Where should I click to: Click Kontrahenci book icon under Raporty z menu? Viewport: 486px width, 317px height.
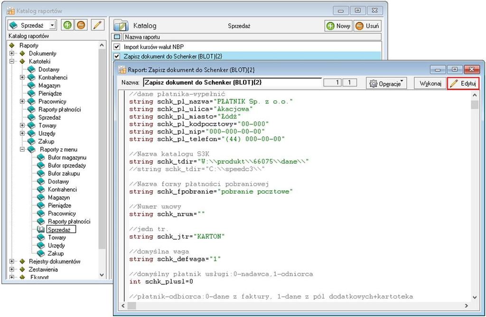click(x=41, y=189)
